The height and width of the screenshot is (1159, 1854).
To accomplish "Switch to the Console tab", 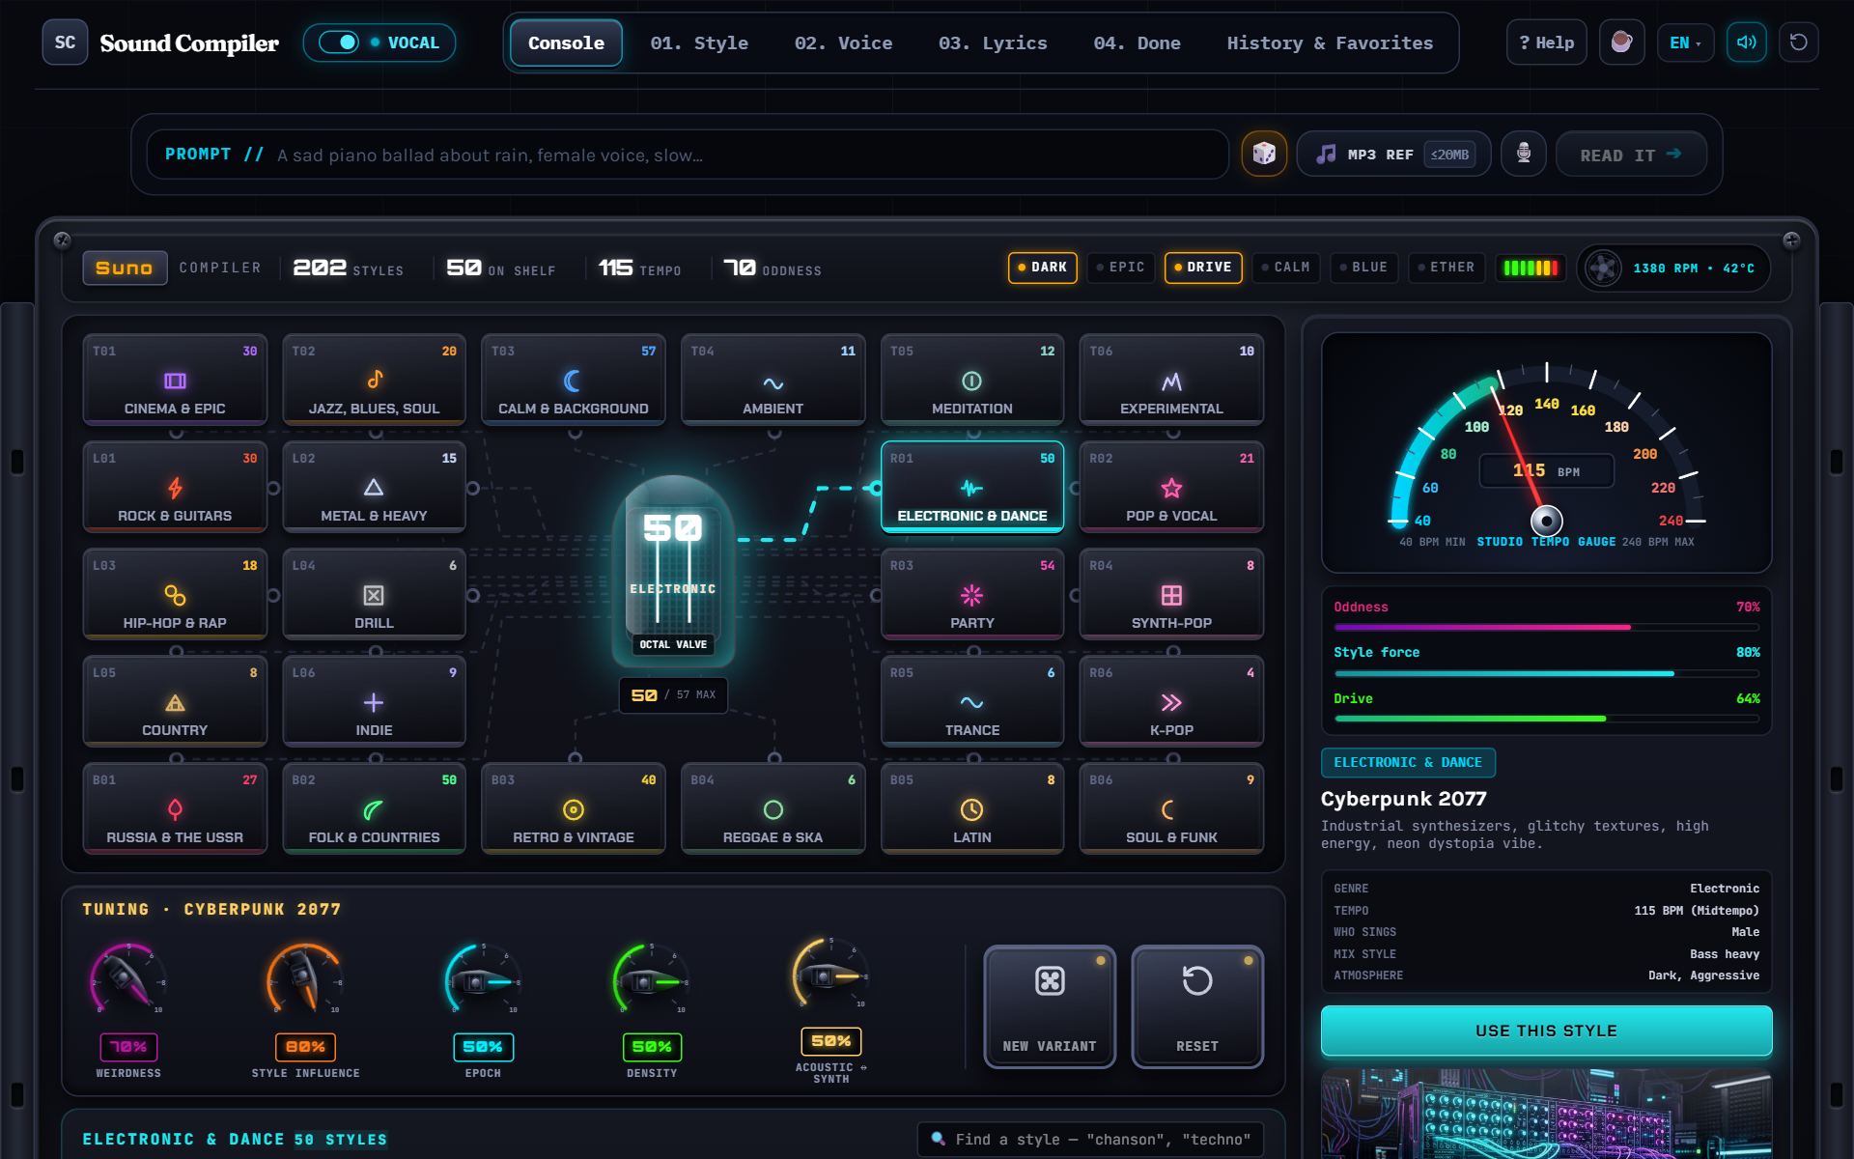I will click(566, 42).
